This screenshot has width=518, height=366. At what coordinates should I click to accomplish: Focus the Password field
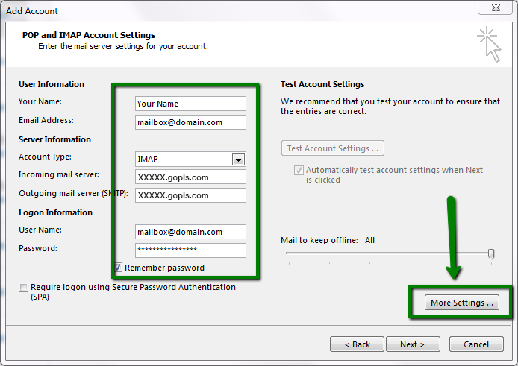(190, 250)
